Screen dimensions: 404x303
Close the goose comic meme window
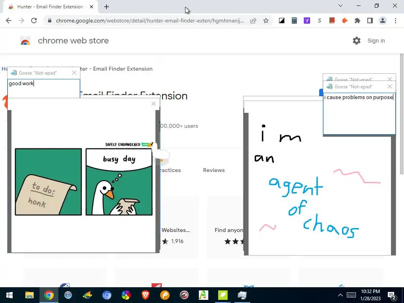153,104
